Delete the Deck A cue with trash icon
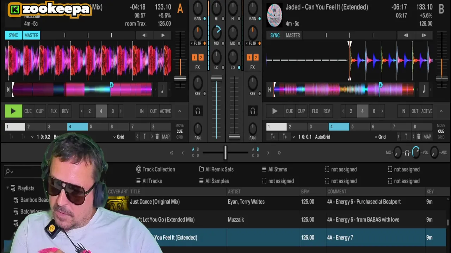This screenshot has height=253, width=451. coord(157,137)
